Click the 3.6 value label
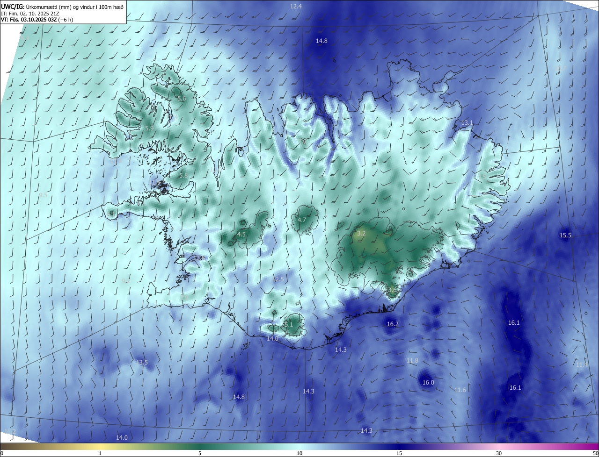Viewport: 599px width, 457px height. tap(392, 290)
